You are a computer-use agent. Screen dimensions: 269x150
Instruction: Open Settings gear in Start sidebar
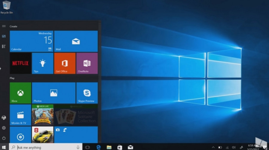tap(4, 128)
